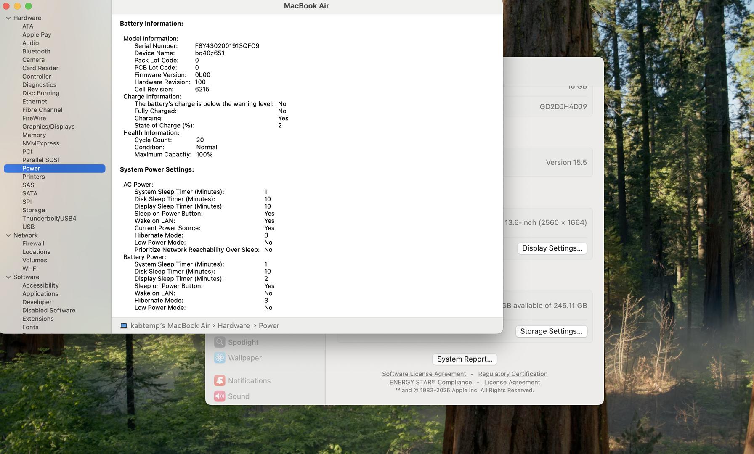This screenshot has width=754, height=454.
Task: Select Accessibility under Software
Action: point(40,285)
